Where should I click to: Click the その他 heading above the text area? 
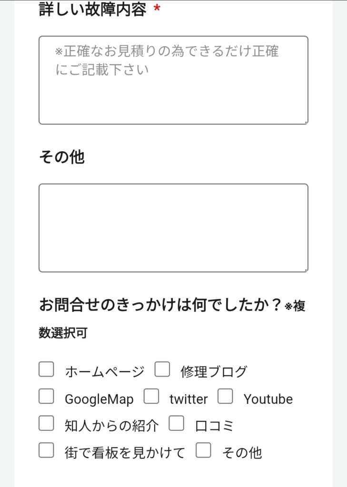[61, 157]
